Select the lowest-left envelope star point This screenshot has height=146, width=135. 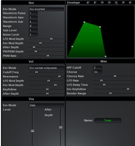tap(72, 46)
